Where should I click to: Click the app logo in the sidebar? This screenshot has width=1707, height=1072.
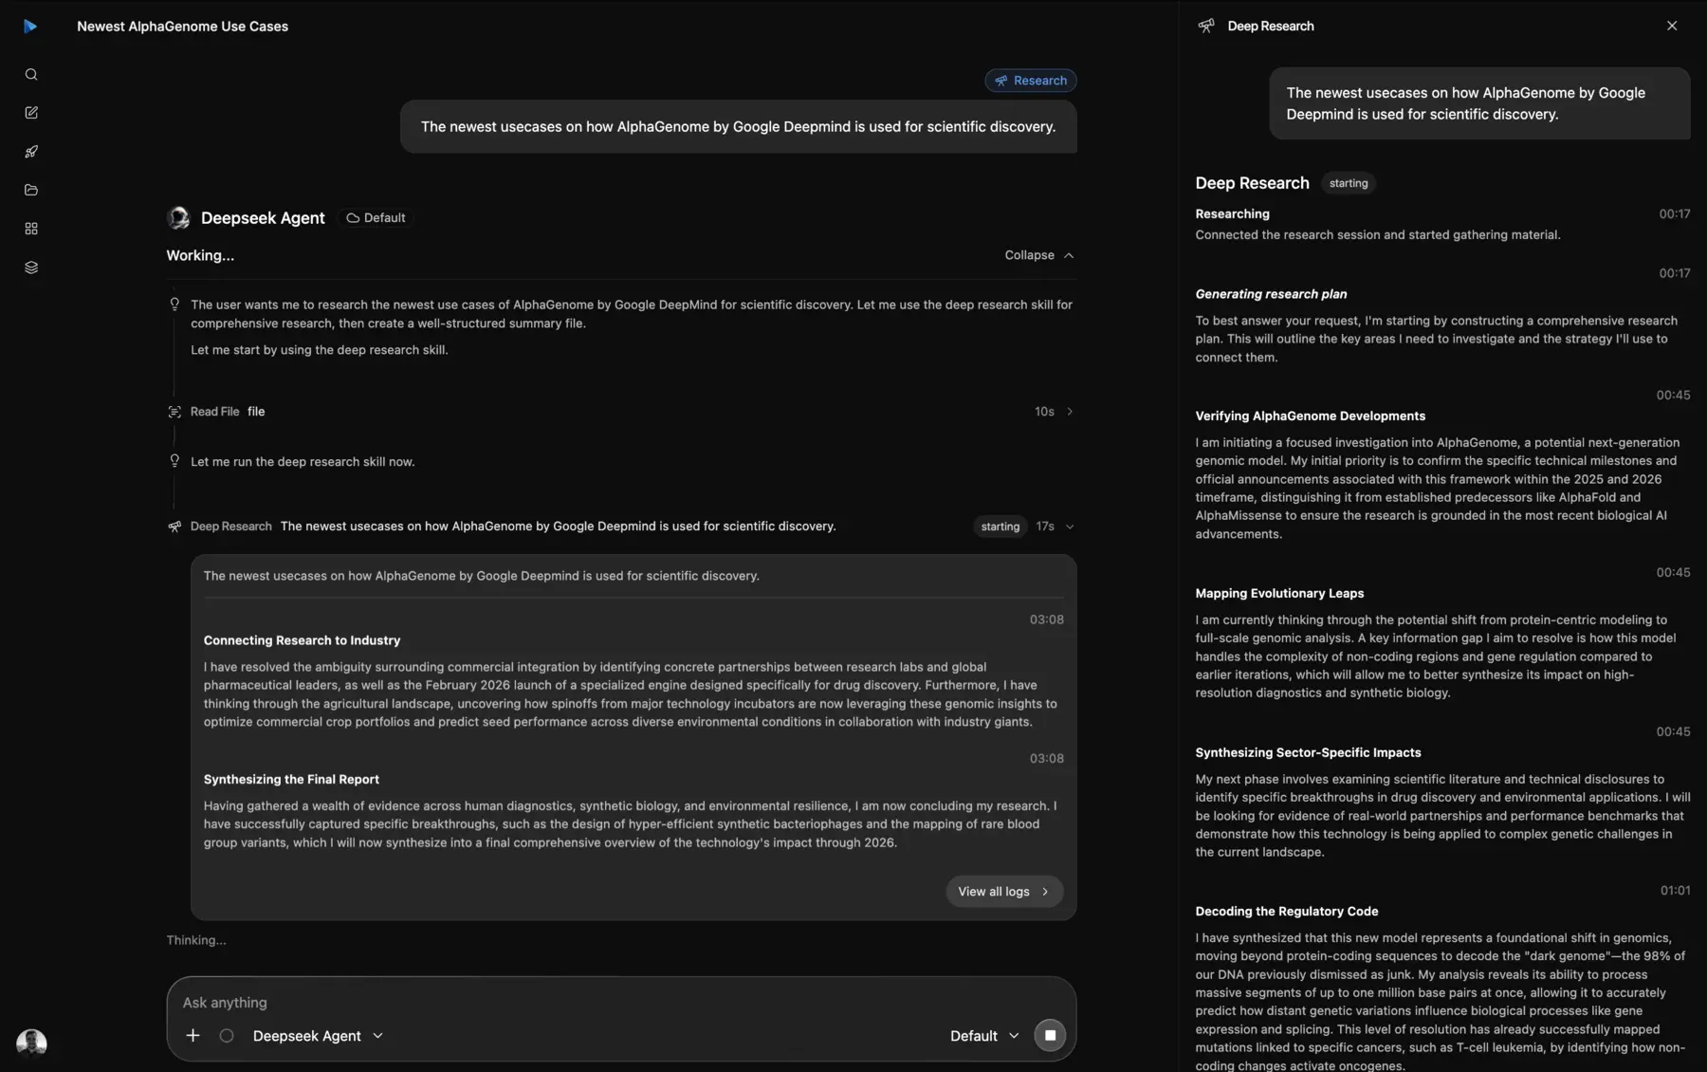click(x=30, y=27)
